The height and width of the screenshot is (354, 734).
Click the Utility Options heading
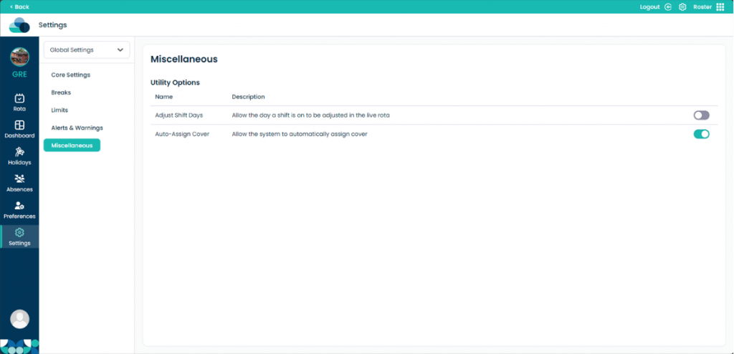click(175, 82)
